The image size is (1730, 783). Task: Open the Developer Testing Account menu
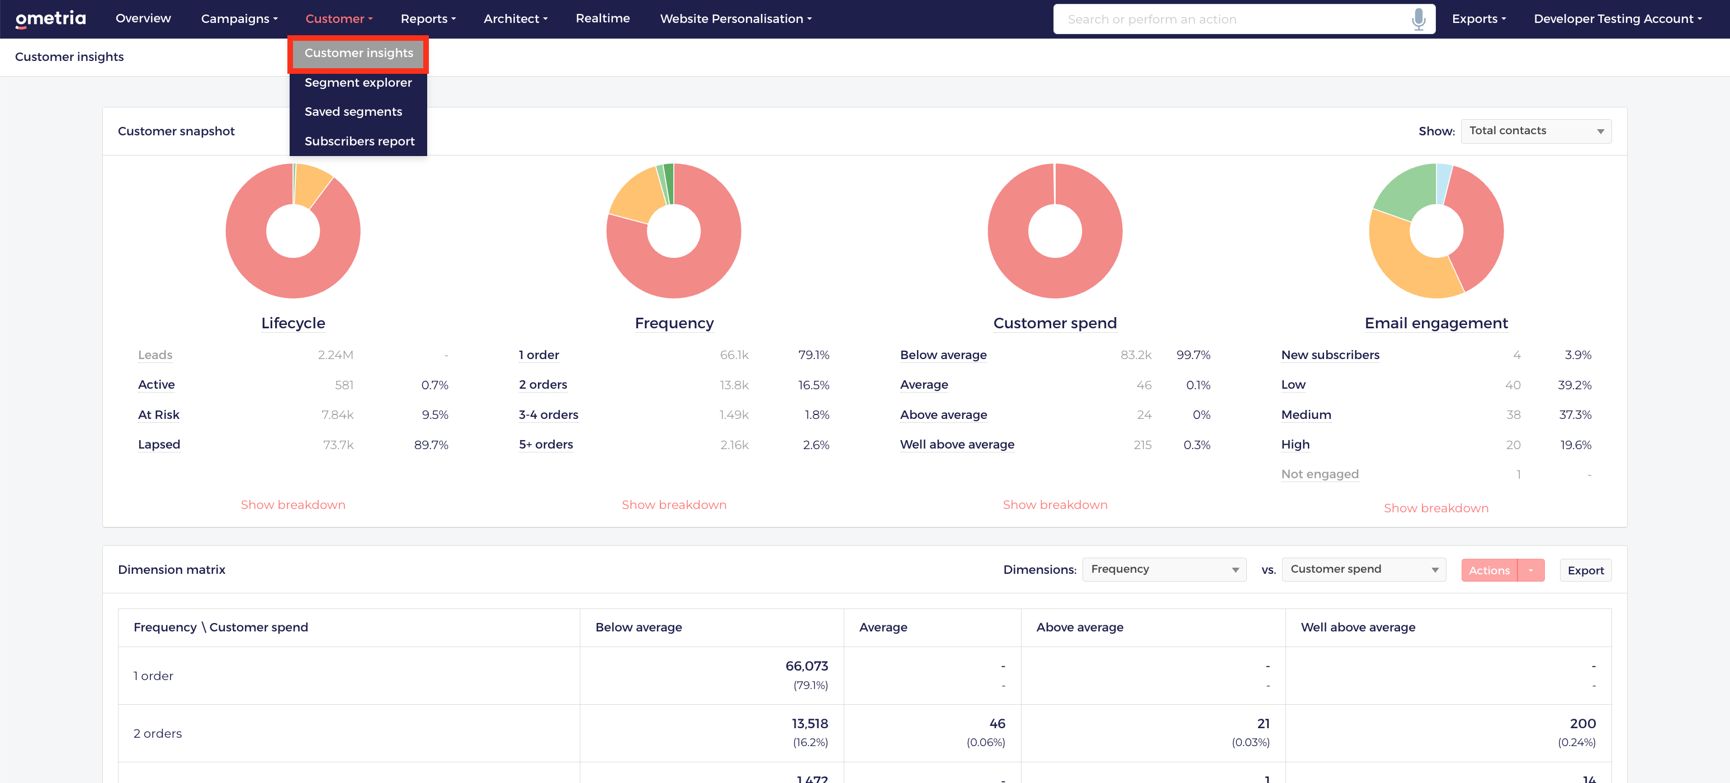[1617, 19]
